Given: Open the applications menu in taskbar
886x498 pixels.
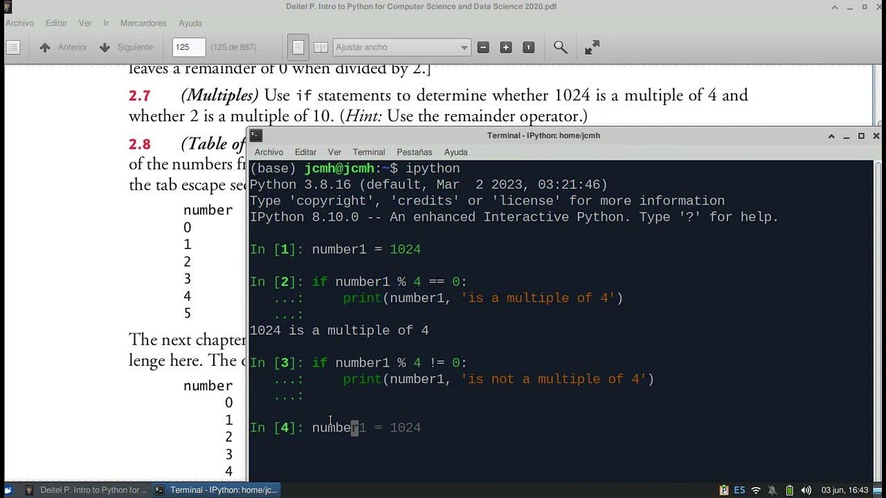Looking at the screenshot, I should [8, 490].
